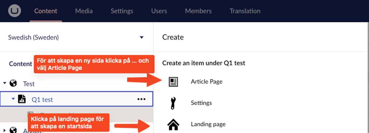
Task: Choose Landing page text in create list
Action: (x=208, y=124)
